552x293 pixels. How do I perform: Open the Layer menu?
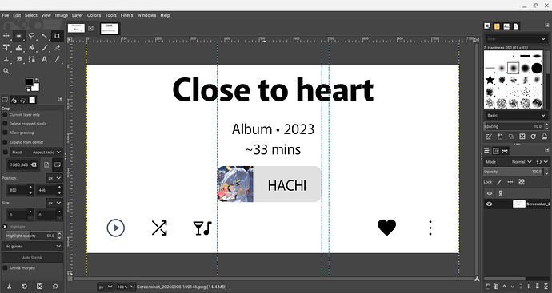78,15
